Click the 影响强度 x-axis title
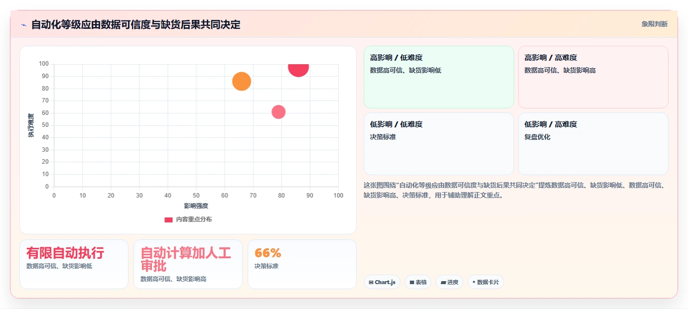Screen dimensions: 688x309 point(196,206)
